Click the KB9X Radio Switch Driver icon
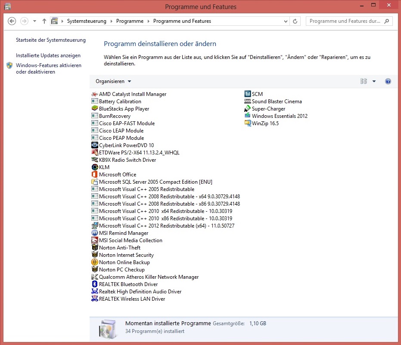 [95, 160]
